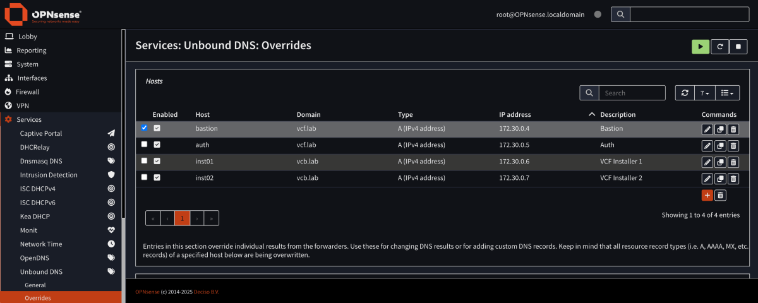Open the DHCRelay service menu
The width and height of the screenshot is (758, 303).
(x=61, y=147)
